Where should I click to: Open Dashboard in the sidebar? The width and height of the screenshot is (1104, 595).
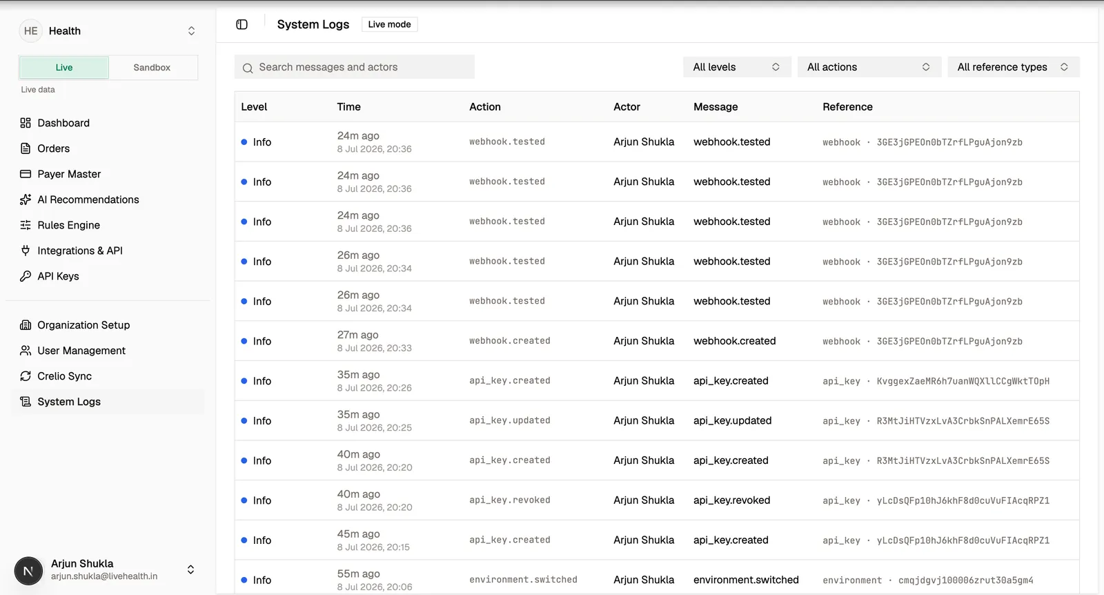click(x=108, y=123)
